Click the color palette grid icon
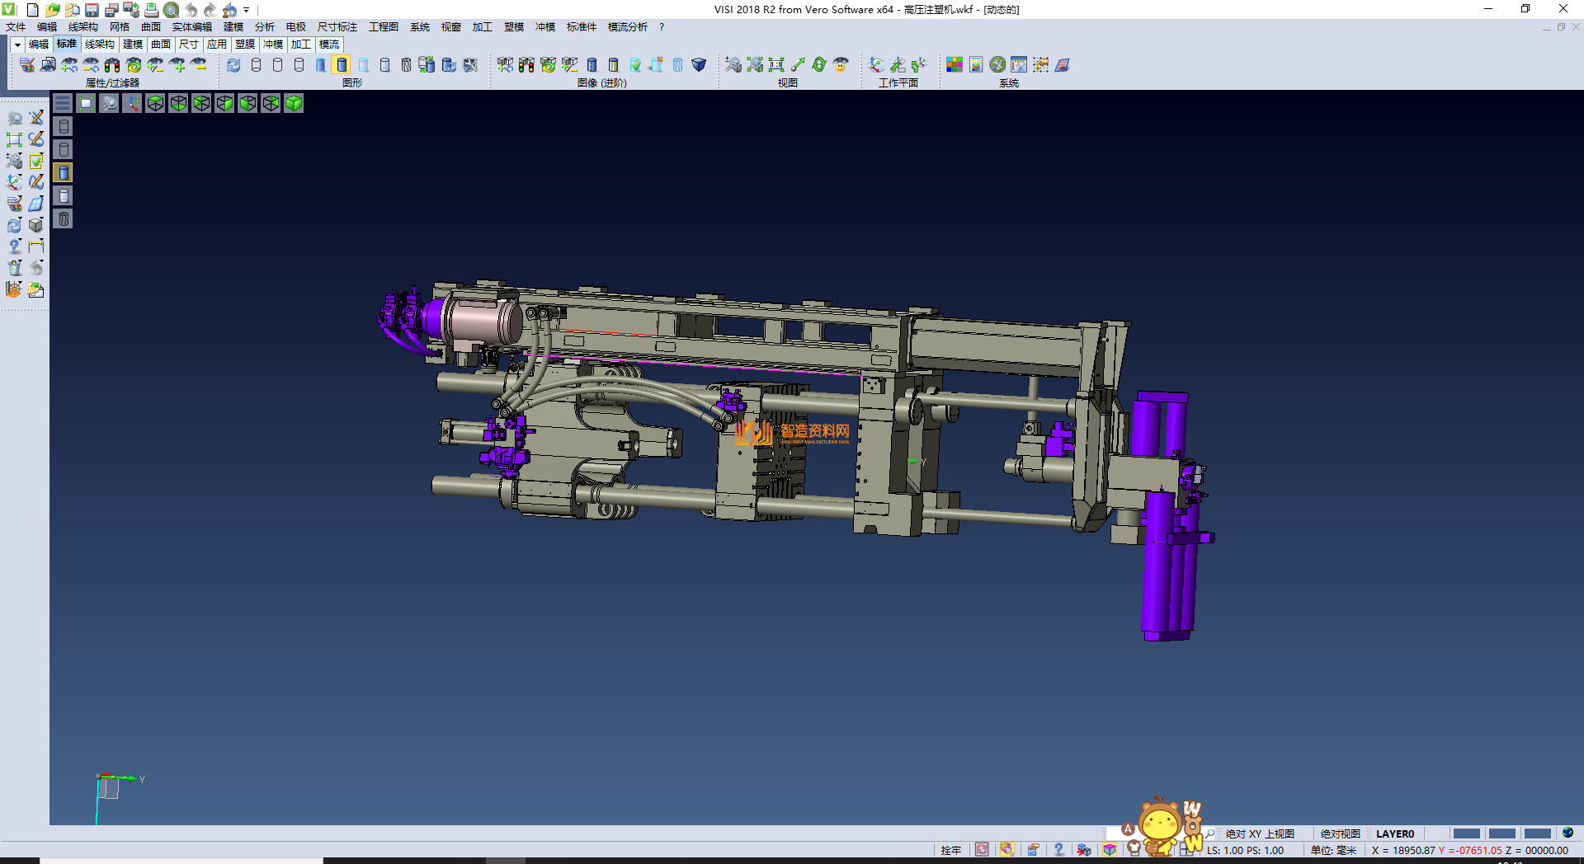The width and height of the screenshot is (1584, 864). pos(955,65)
